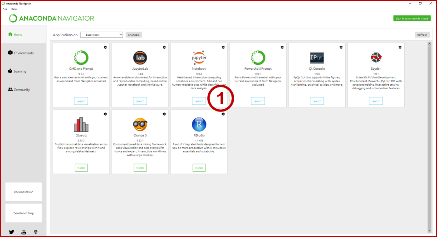Viewport: 437px width, 237px height.
Task: Click the Jupyter Notebook logo
Action: pyautogui.click(x=199, y=58)
